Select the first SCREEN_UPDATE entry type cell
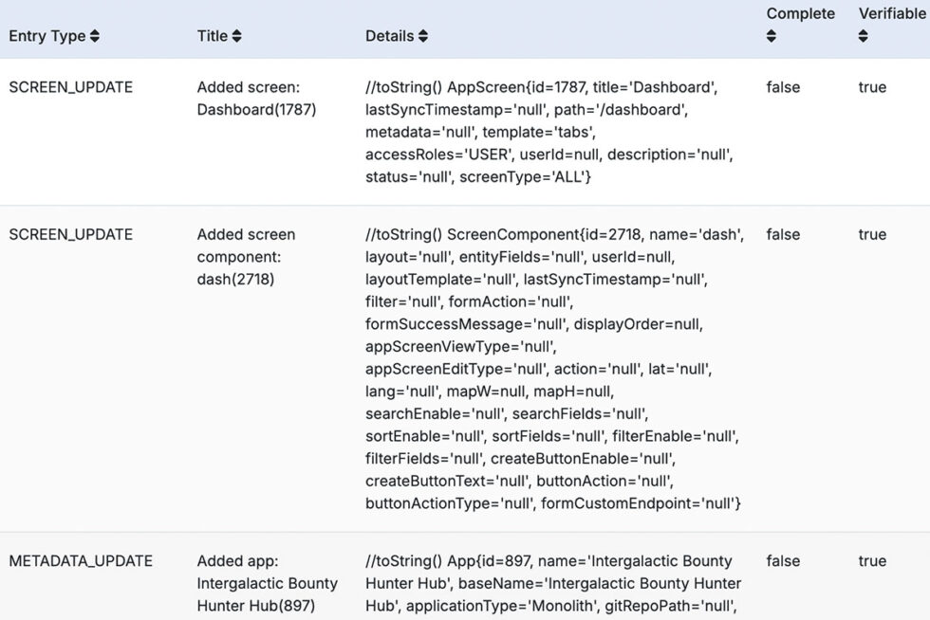The image size is (930, 620). tap(69, 87)
